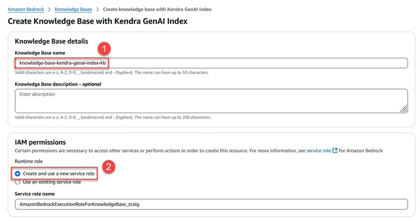Image resolution: width=420 pixels, height=221 pixels.
Task: Open the service role documentation link
Action: [x=319, y=151]
